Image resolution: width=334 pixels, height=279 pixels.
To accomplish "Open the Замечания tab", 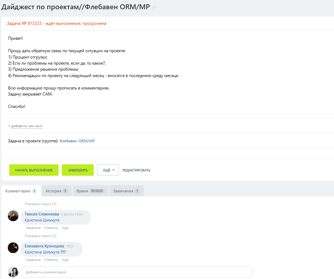I will pos(126,191).
